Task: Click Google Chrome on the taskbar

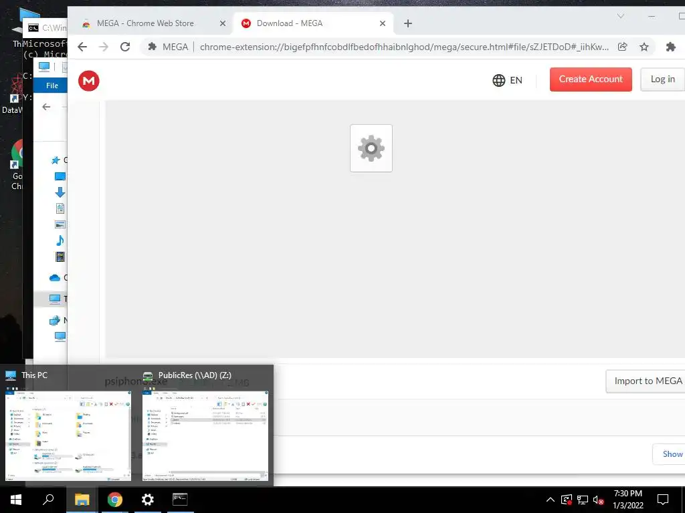Action: pyautogui.click(x=115, y=500)
